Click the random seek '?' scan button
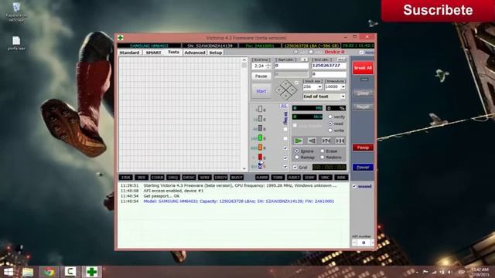Image resolution: width=495 pixels, height=278 pixels. coord(326,141)
